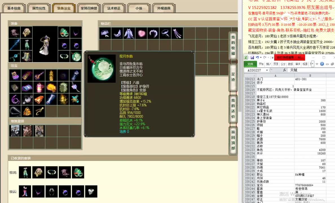335x203 pixels.
Task: Select the golden pagoda treasure in the 法宝 grid
Action: point(52,76)
